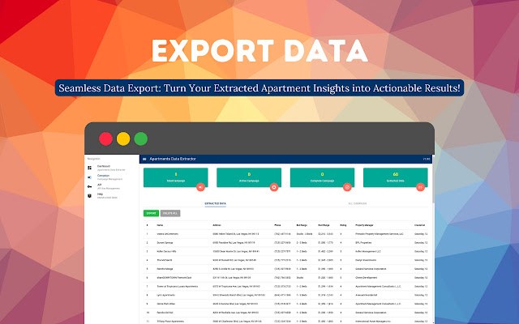Click the round icon on Complete Campaign card
Screen dimensions: 519x324
[347, 187]
